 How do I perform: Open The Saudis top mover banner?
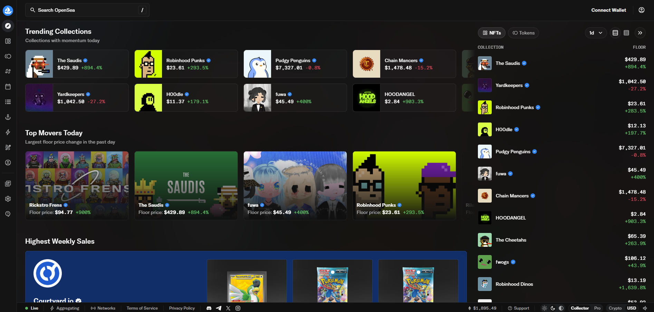(186, 186)
